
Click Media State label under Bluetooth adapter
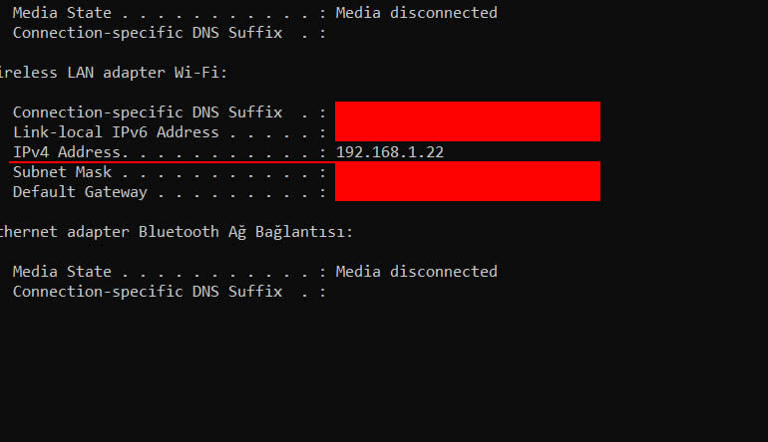tap(61, 272)
